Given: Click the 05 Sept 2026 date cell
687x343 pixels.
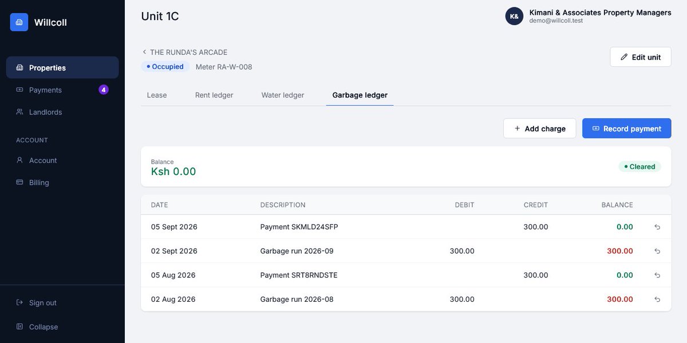Looking at the screenshot, I should 174,227.
